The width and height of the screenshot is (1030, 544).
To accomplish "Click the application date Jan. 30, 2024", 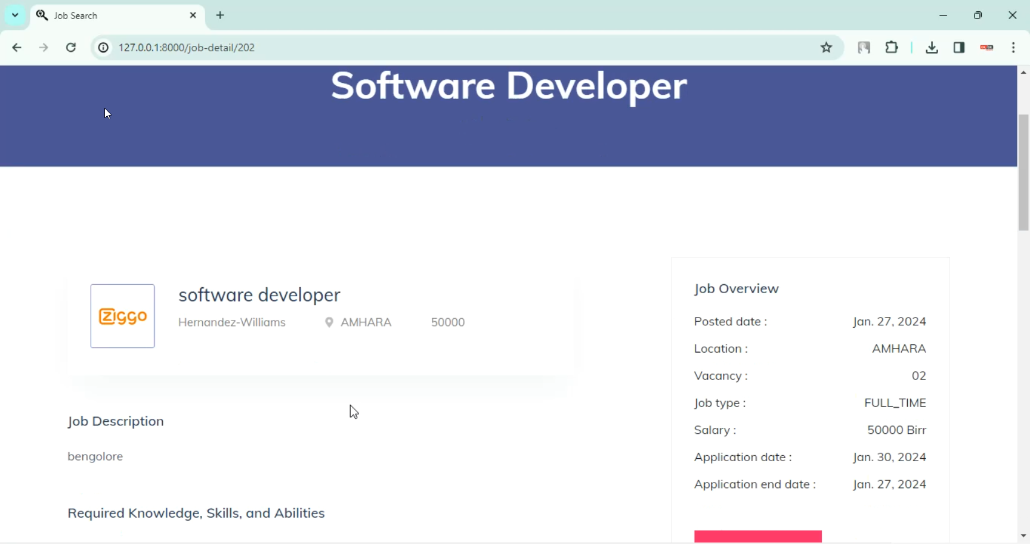I will point(889,458).
